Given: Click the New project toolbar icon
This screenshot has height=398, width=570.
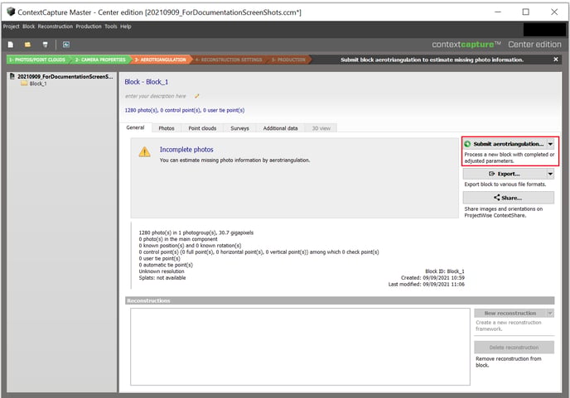Looking at the screenshot, I should (x=11, y=44).
